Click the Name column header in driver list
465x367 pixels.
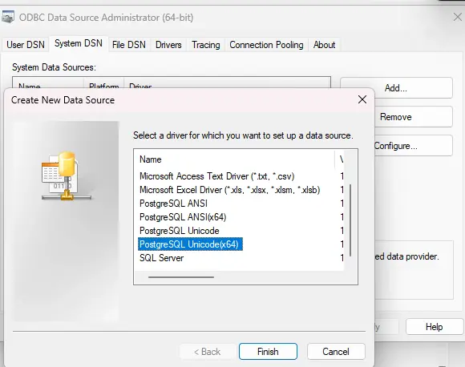pyautogui.click(x=234, y=159)
